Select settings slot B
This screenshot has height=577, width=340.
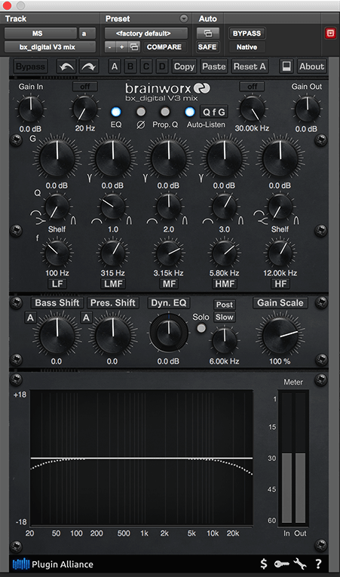point(130,66)
